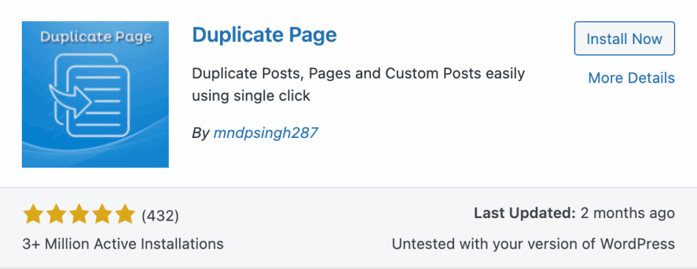Click the Install Now button
The width and height of the screenshot is (697, 269).
(625, 39)
